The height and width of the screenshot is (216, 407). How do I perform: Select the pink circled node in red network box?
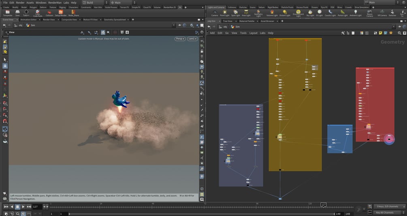tap(389, 139)
